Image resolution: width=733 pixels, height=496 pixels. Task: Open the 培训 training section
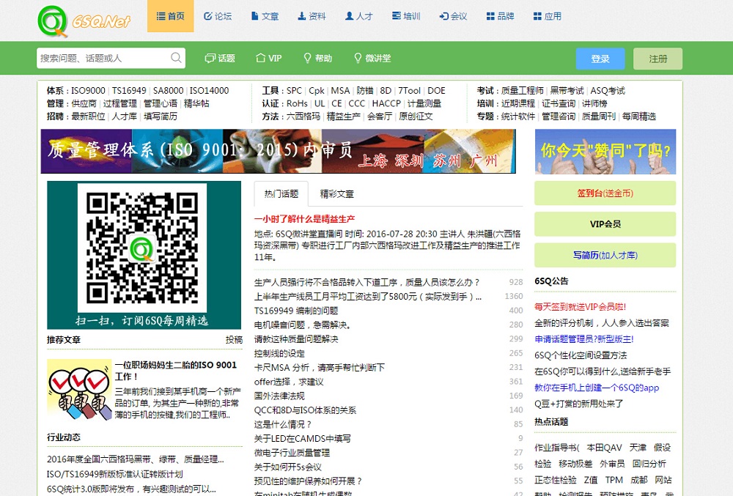pos(406,16)
